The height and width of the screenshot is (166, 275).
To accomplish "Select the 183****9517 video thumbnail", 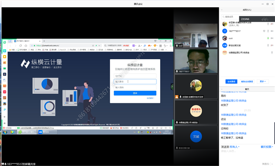I will 196,61.
